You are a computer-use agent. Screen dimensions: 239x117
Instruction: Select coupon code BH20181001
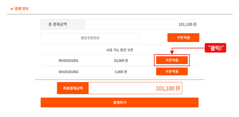click(69, 61)
